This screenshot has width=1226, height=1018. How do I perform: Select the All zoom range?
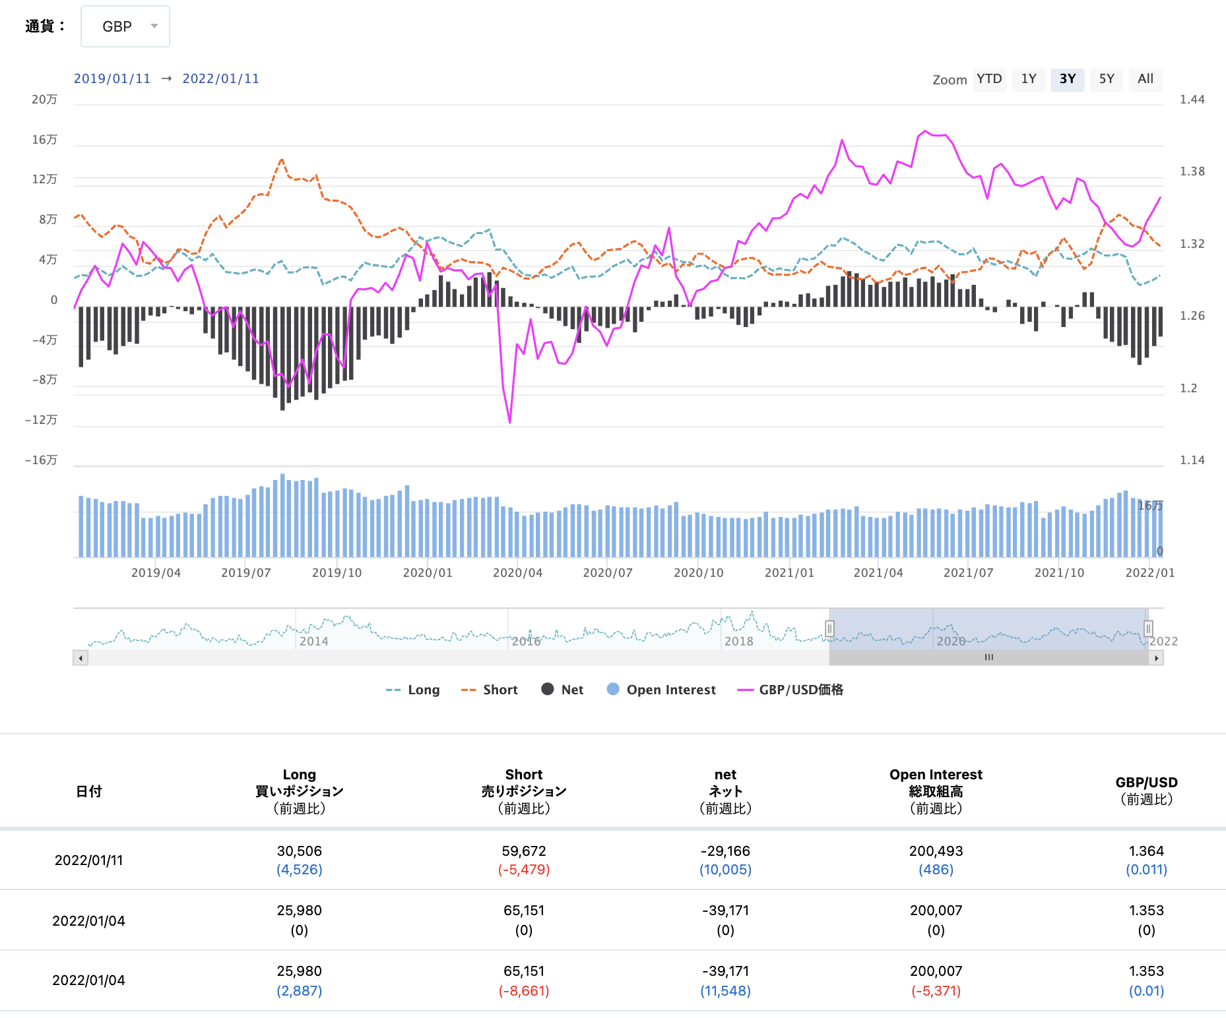click(x=1145, y=79)
